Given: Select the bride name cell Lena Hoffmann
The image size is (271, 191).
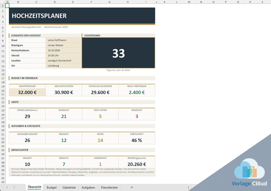Looking at the screenshot, I should (63, 40).
